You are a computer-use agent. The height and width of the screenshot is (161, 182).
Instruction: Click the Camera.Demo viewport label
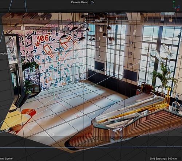tap(79, 2)
